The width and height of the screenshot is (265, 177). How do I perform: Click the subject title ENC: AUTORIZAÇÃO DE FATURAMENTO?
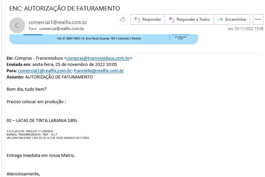pyautogui.click(x=65, y=8)
